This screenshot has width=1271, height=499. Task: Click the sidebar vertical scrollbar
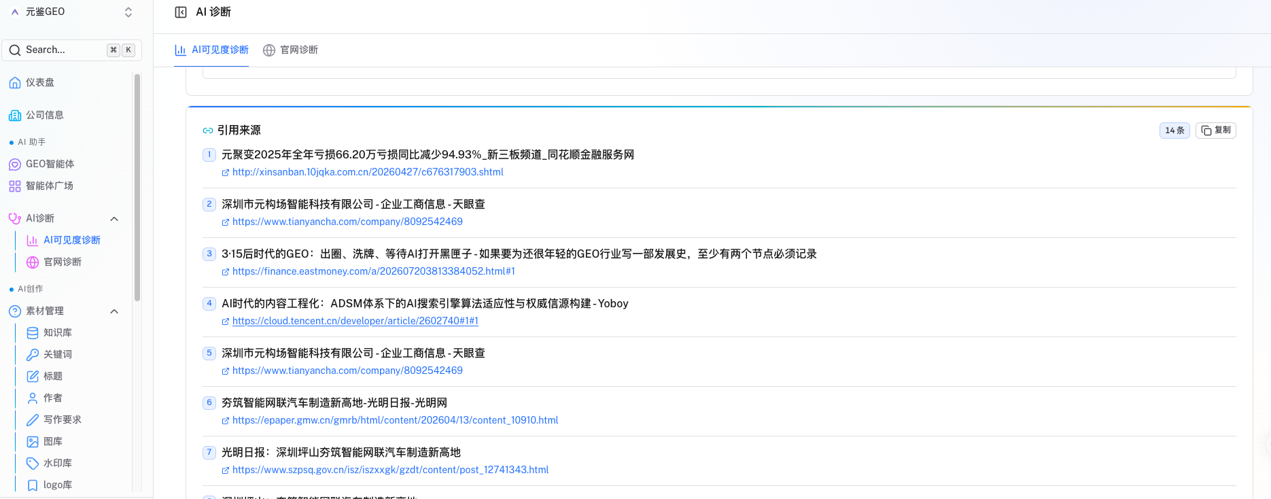coord(137,187)
